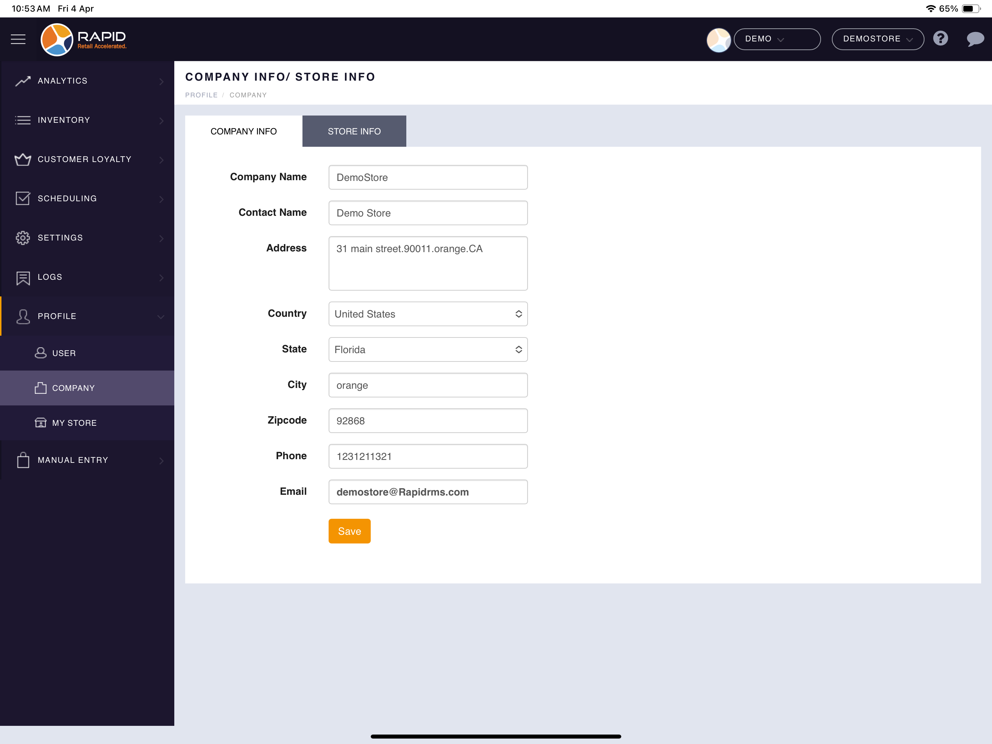Switch to the Company Info tab
The height and width of the screenshot is (744, 992).
[x=244, y=131]
